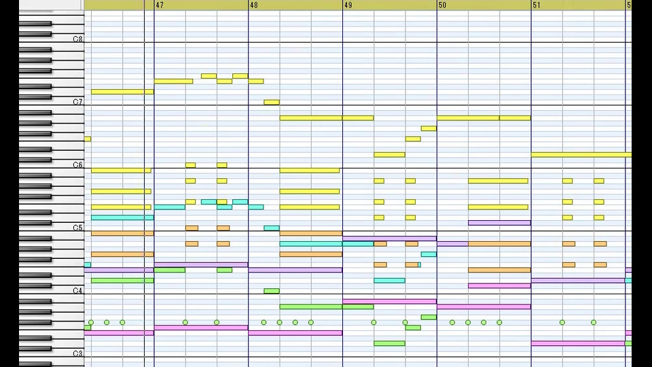Select the long green note below C4 in measure 48

coord(311,307)
